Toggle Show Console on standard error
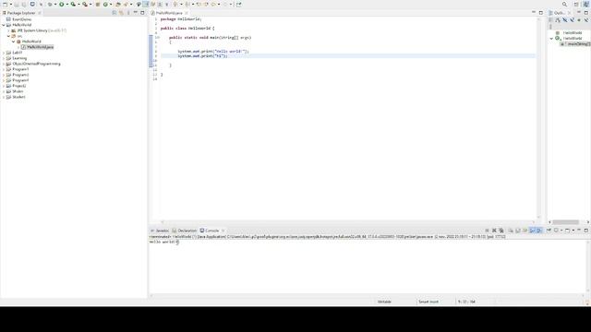This screenshot has height=332, width=591. [x=539, y=231]
